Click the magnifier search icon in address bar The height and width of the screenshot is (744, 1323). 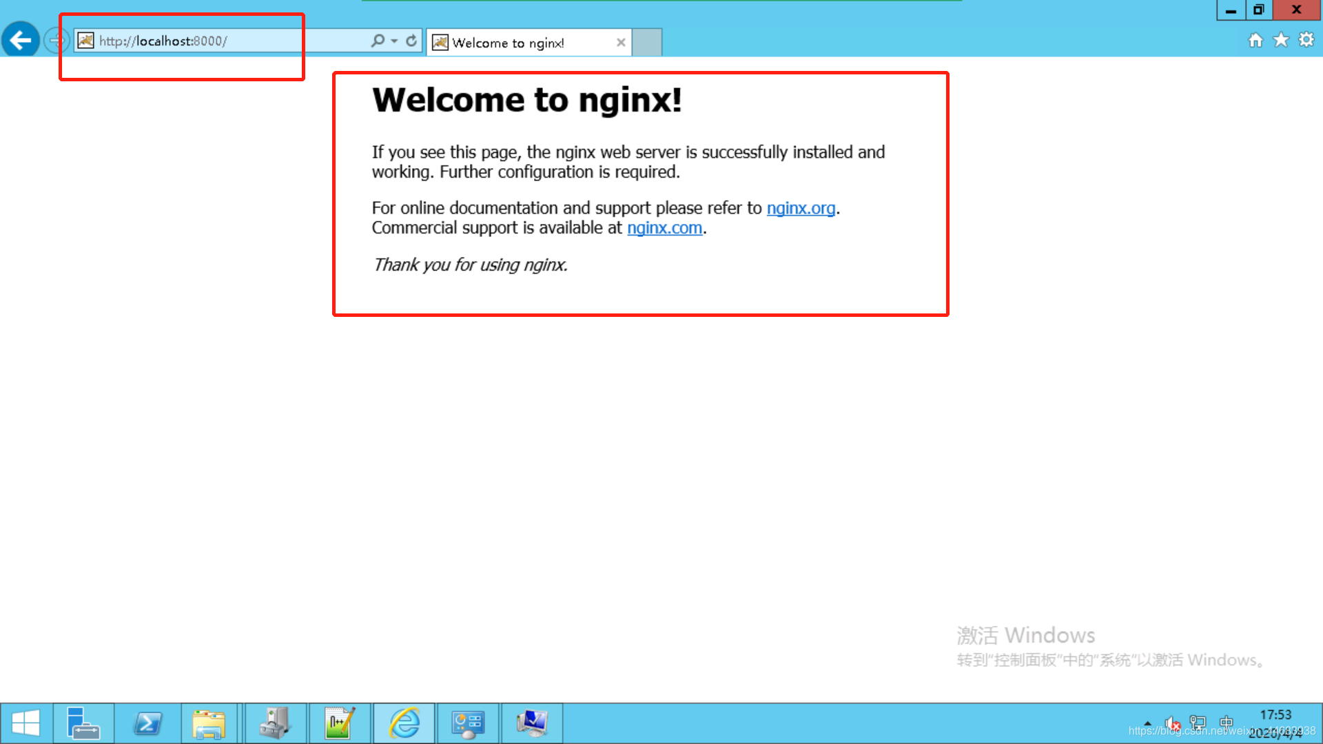(x=378, y=41)
